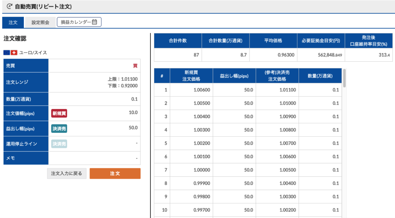Click the average price value 0.96300
This screenshot has width=395, height=218.
pos(286,55)
